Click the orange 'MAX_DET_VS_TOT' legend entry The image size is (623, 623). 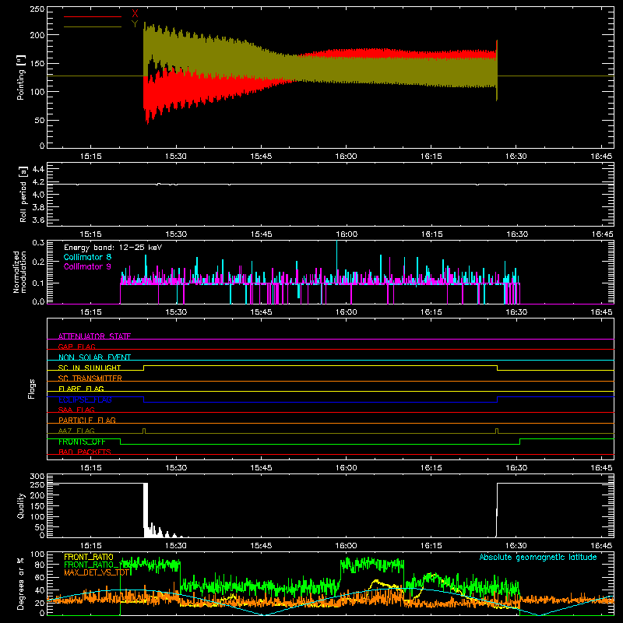[97, 572]
